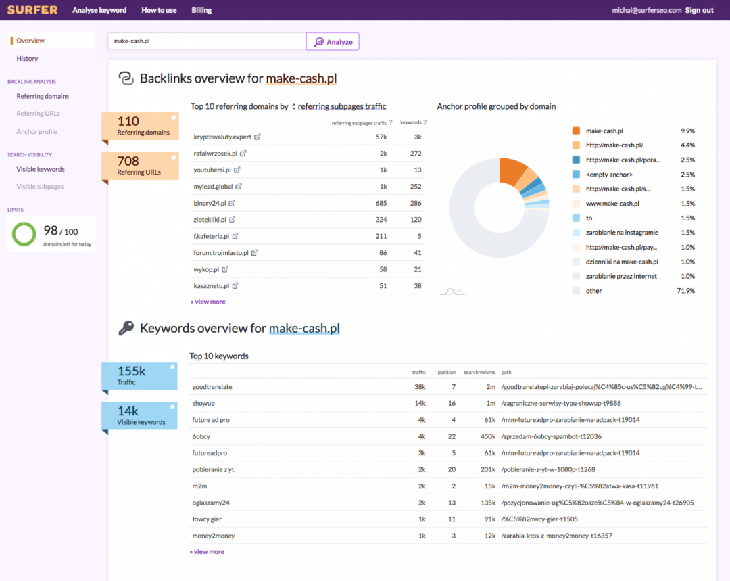The width and height of the screenshot is (730, 581).
Task: Expand view more under referring domains table
Action: pyautogui.click(x=208, y=302)
